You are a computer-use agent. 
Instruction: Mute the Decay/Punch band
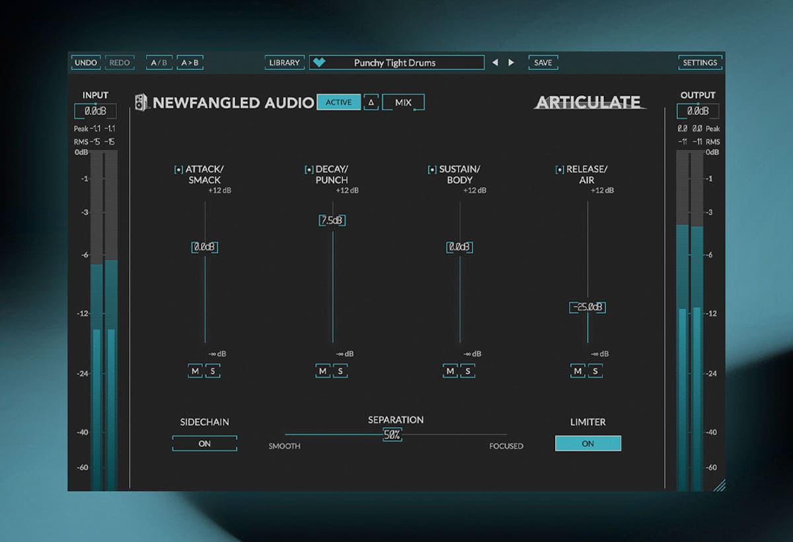322,371
